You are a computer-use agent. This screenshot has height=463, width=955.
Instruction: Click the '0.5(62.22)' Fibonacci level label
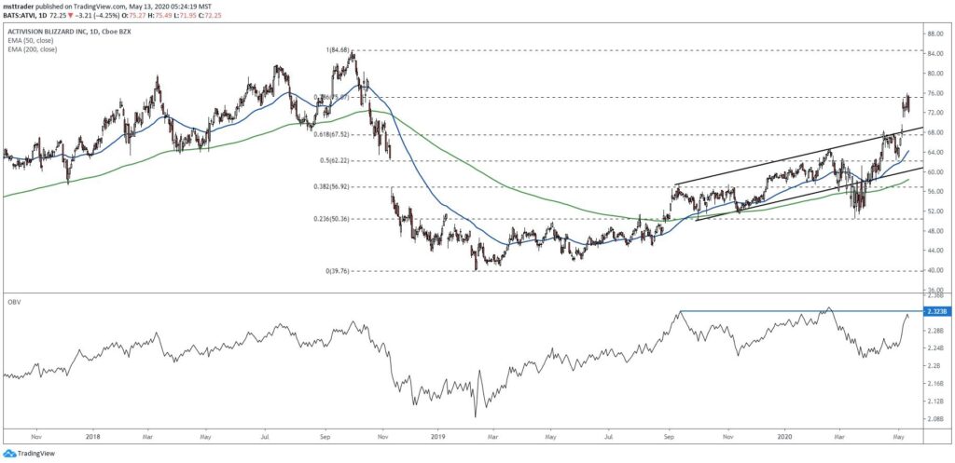(x=336, y=160)
